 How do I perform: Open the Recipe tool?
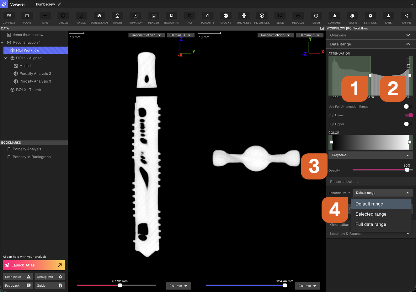(352, 18)
